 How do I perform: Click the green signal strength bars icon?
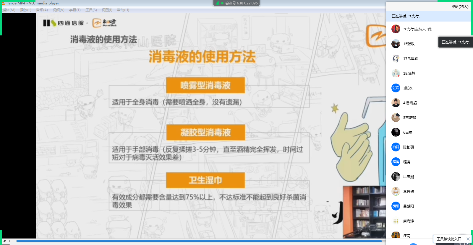[x=218, y=3]
